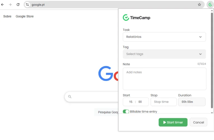The height and width of the screenshot is (140, 214).
Task: Click the Task dropdown chevron arrow
Action: tap(200, 37)
